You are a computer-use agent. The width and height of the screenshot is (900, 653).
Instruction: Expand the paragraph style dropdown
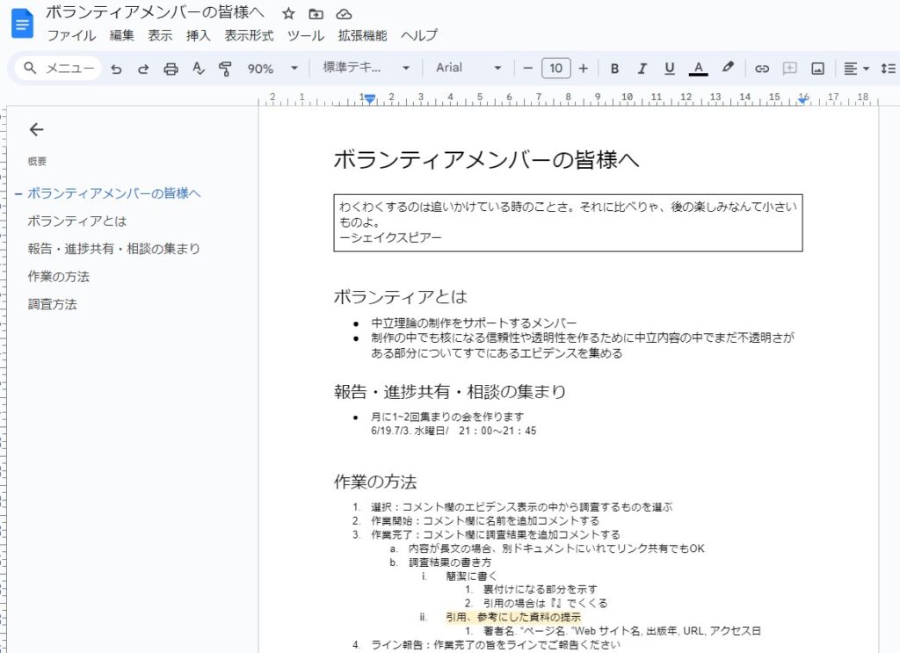coord(366,69)
